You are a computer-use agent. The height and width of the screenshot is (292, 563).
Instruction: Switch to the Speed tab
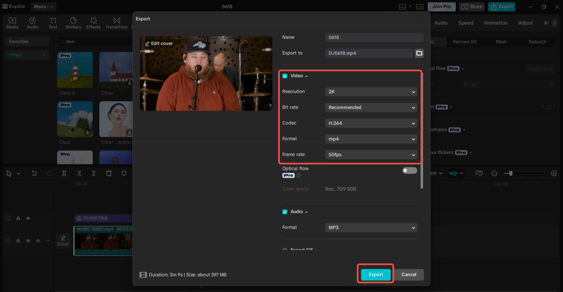pos(465,23)
